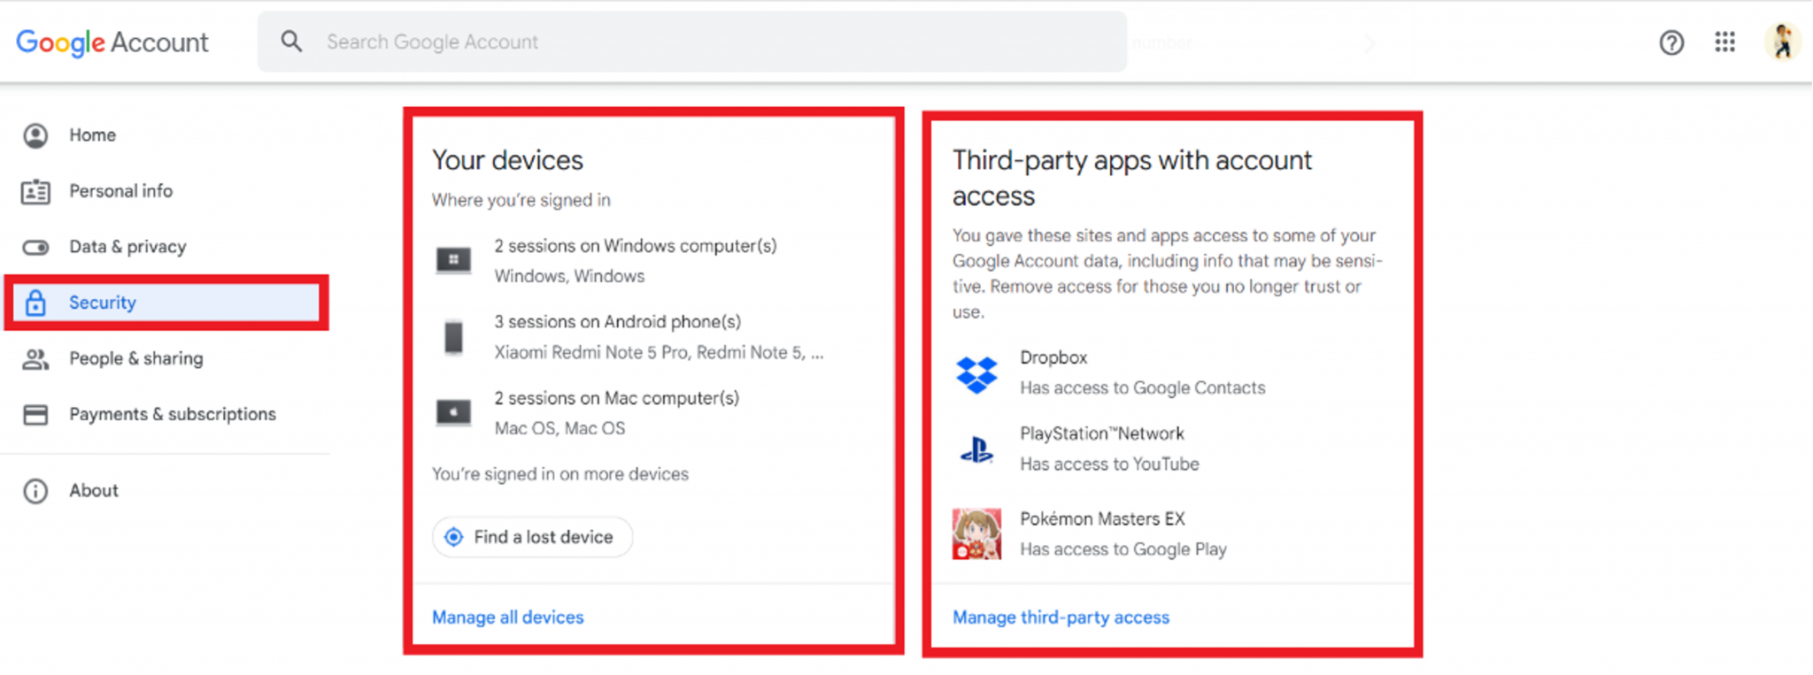The width and height of the screenshot is (1813, 675).
Task: Open Personal info in the sidebar
Action: [x=120, y=191]
